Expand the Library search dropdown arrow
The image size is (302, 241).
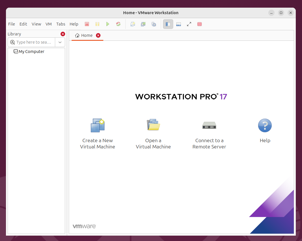tap(60, 42)
